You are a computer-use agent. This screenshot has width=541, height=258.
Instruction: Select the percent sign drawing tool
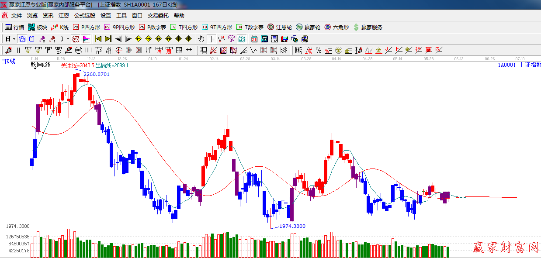(319, 50)
